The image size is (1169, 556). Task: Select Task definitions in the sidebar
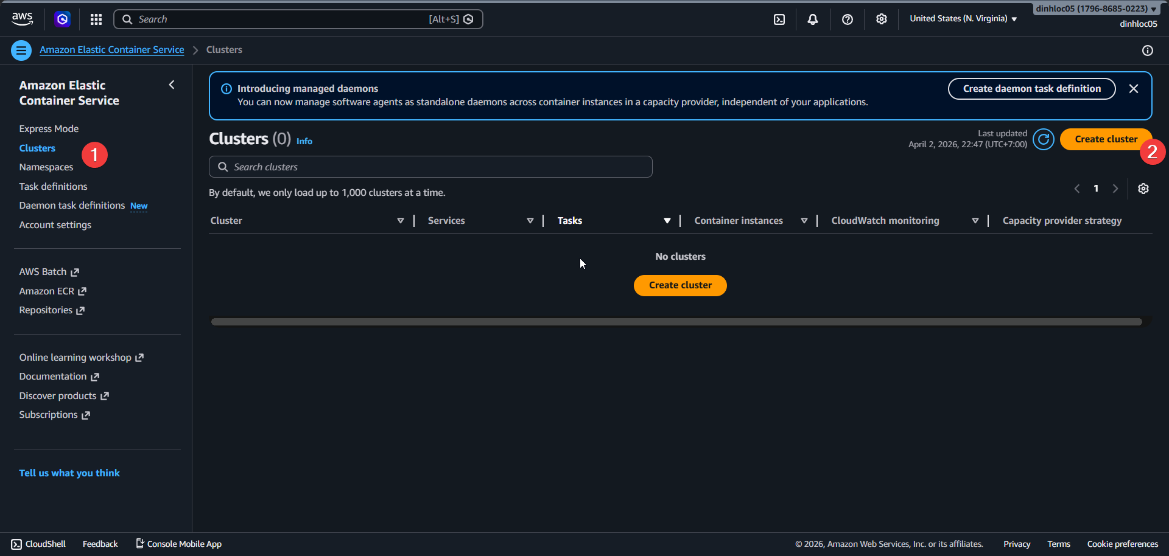(53, 186)
